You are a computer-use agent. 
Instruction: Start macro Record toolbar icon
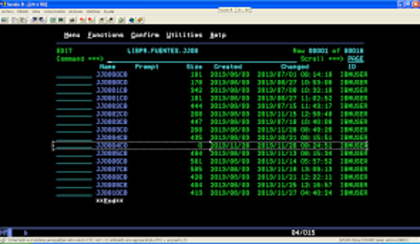(x=83, y=20)
